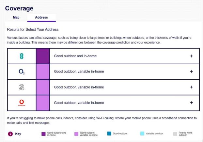Switch to the Map tab
203x142 pixels.
pos(16,17)
